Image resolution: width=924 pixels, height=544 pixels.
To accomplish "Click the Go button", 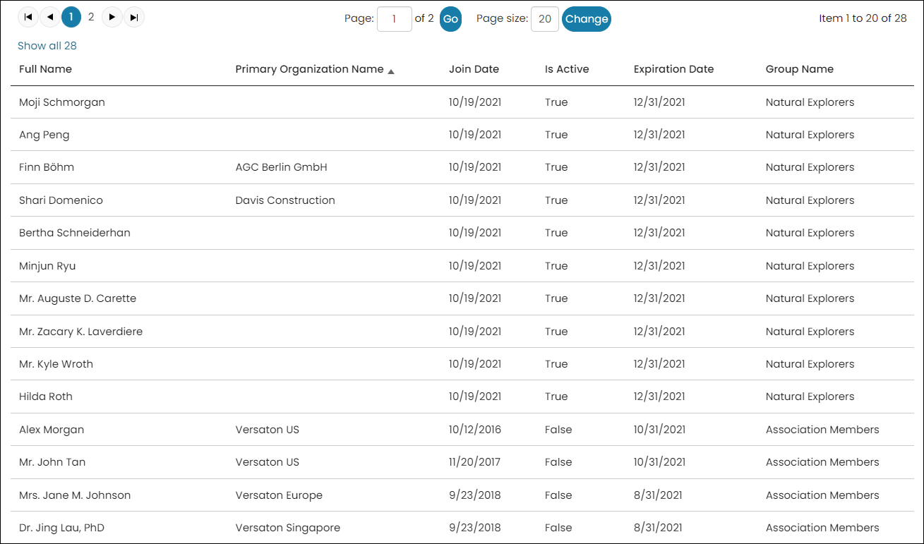I will (x=450, y=19).
